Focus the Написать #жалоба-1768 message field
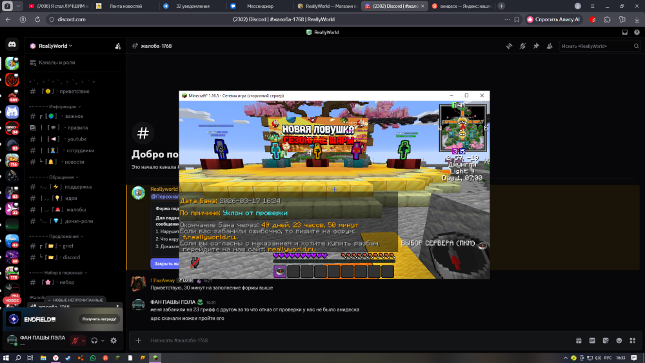 [x=358, y=340]
